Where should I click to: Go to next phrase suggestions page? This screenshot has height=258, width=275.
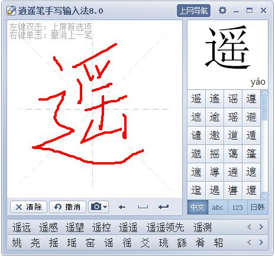click(261, 227)
